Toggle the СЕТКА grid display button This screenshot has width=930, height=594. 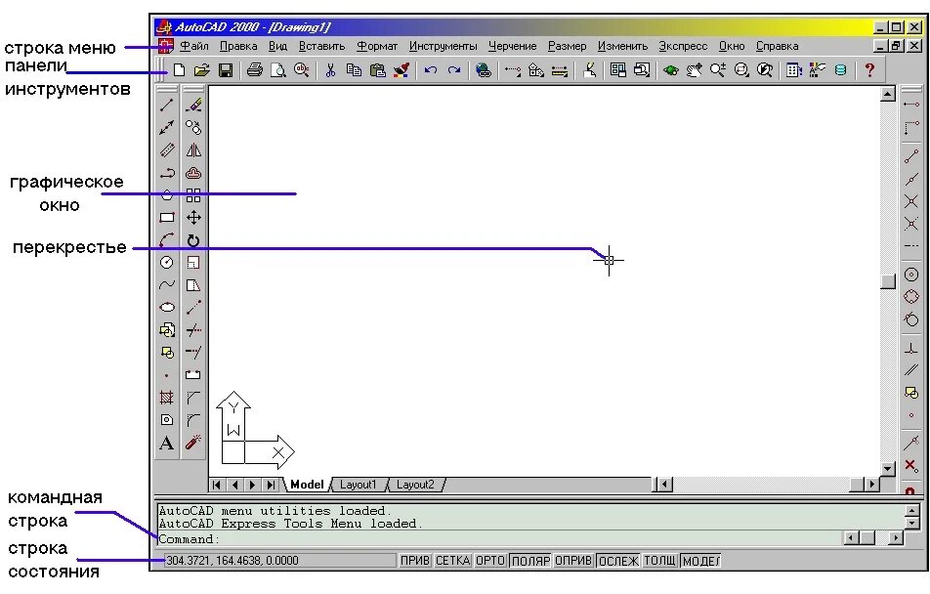[x=452, y=561]
